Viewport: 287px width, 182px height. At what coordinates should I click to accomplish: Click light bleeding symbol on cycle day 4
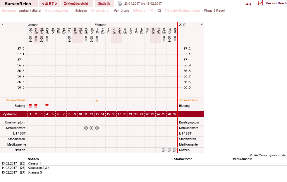pyautogui.click(x=47, y=105)
